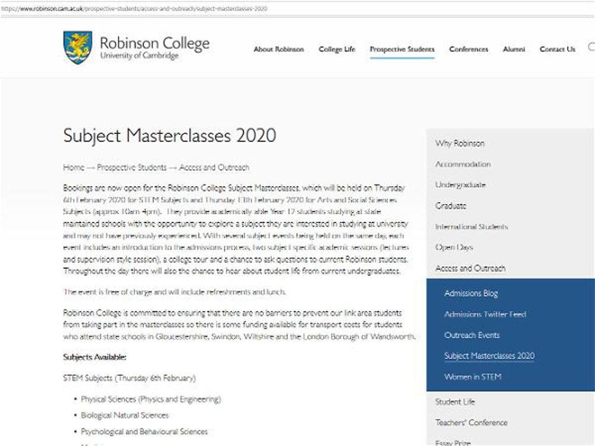Select Prospective Students in navigation bar
The width and height of the screenshot is (595, 446).
click(x=402, y=49)
